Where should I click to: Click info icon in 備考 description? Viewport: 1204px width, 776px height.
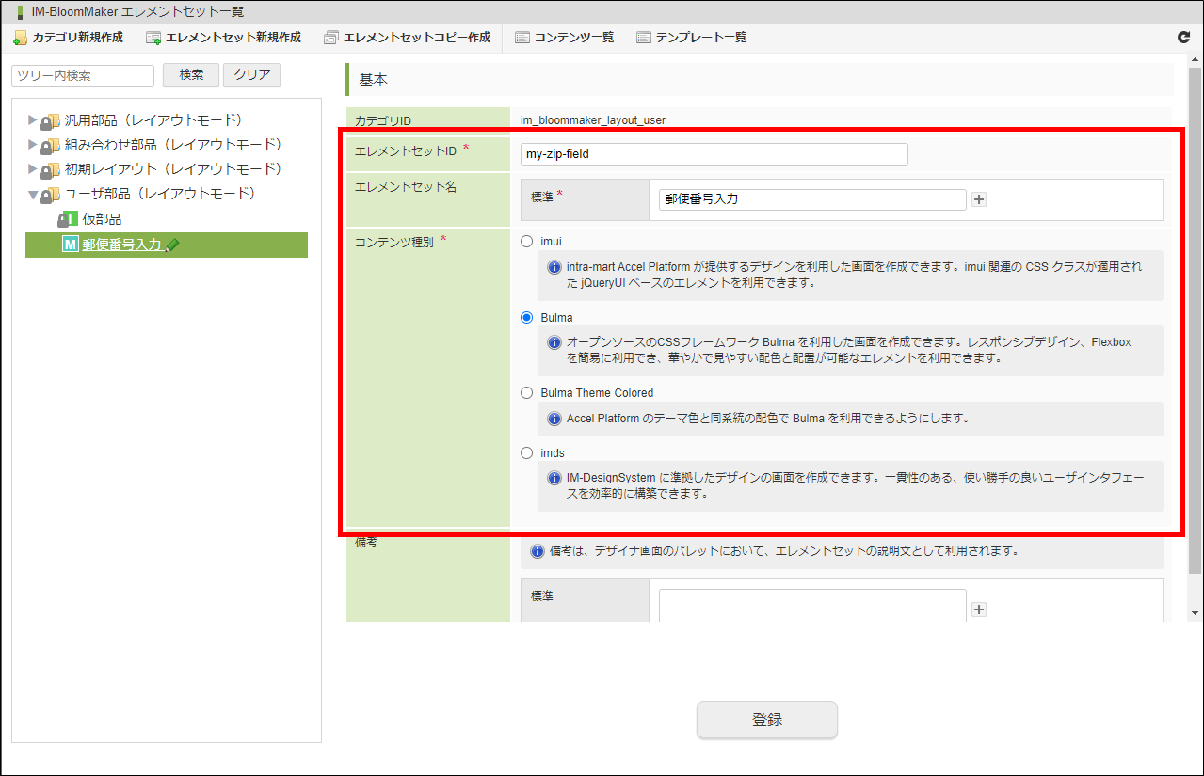[x=538, y=551]
